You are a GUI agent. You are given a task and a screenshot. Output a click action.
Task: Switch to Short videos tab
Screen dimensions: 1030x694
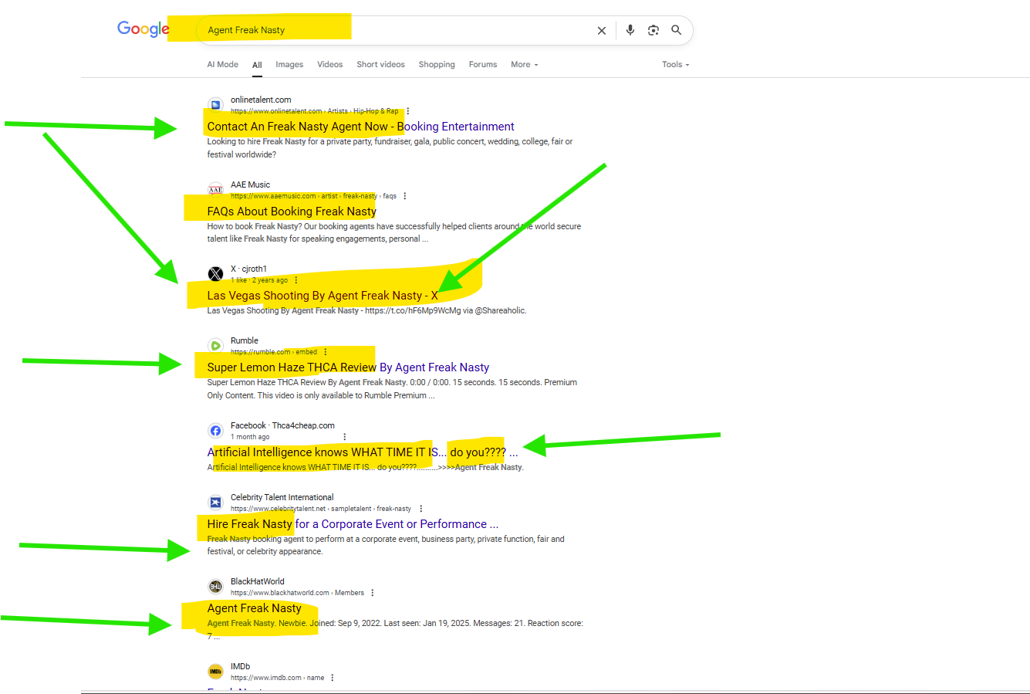click(x=381, y=65)
